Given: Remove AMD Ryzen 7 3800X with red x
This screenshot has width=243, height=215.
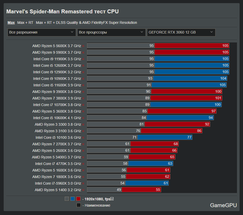Looking at the screenshot, I should click(83, 98).
